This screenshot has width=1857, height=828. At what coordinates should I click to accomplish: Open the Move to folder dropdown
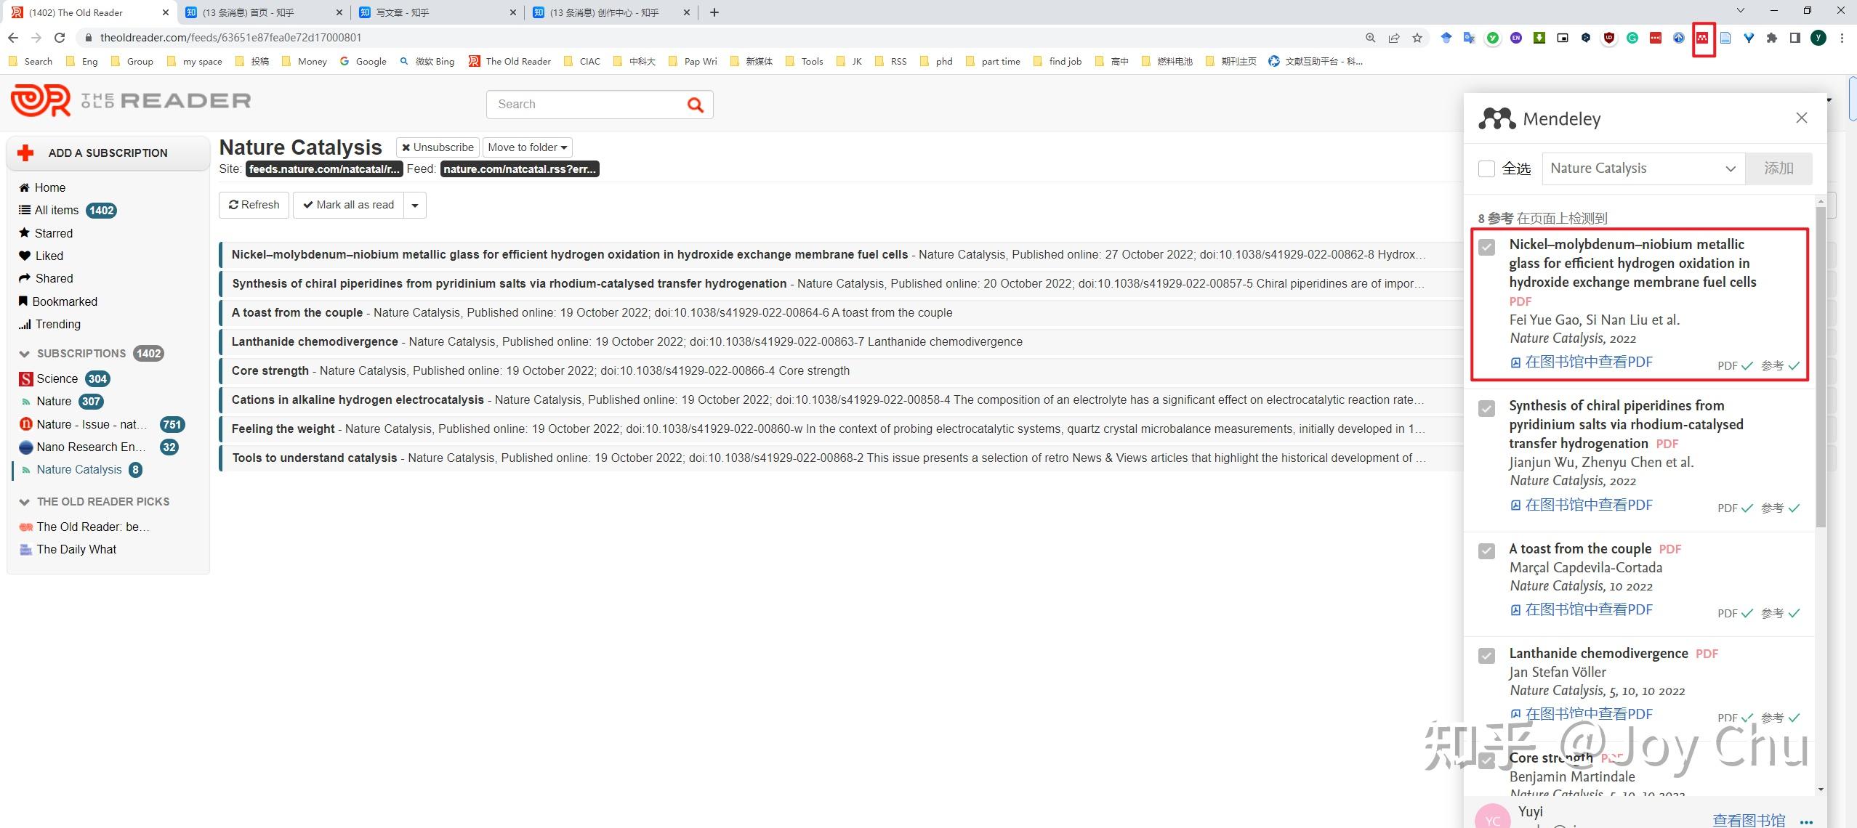pyautogui.click(x=527, y=147)
